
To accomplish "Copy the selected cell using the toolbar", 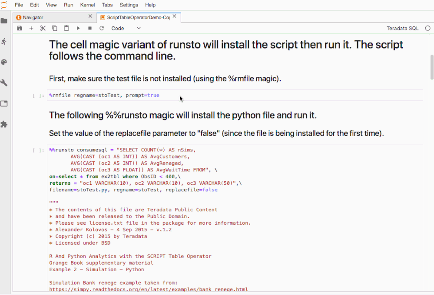I will (x=55, y=28).
